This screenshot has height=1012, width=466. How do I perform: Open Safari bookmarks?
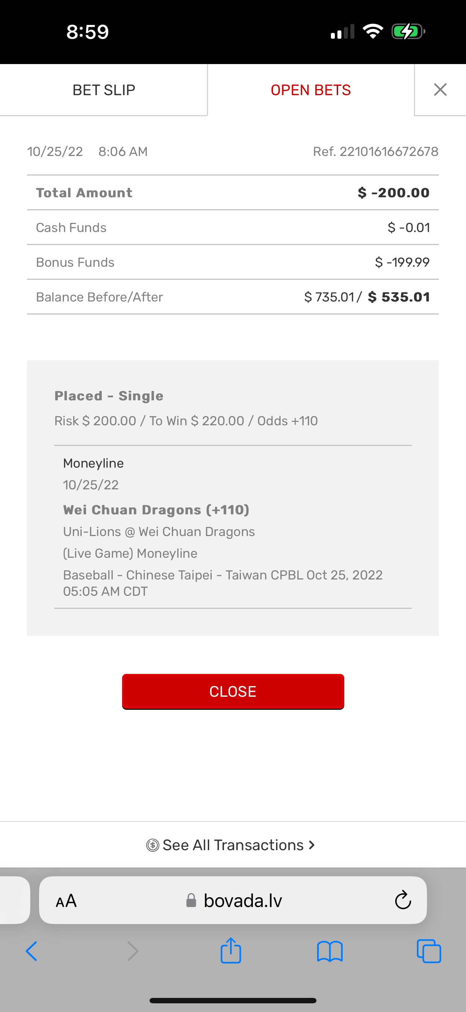coord(330,951)
